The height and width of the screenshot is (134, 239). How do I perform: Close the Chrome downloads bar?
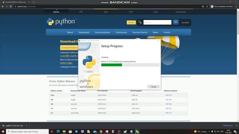(236, 125)
